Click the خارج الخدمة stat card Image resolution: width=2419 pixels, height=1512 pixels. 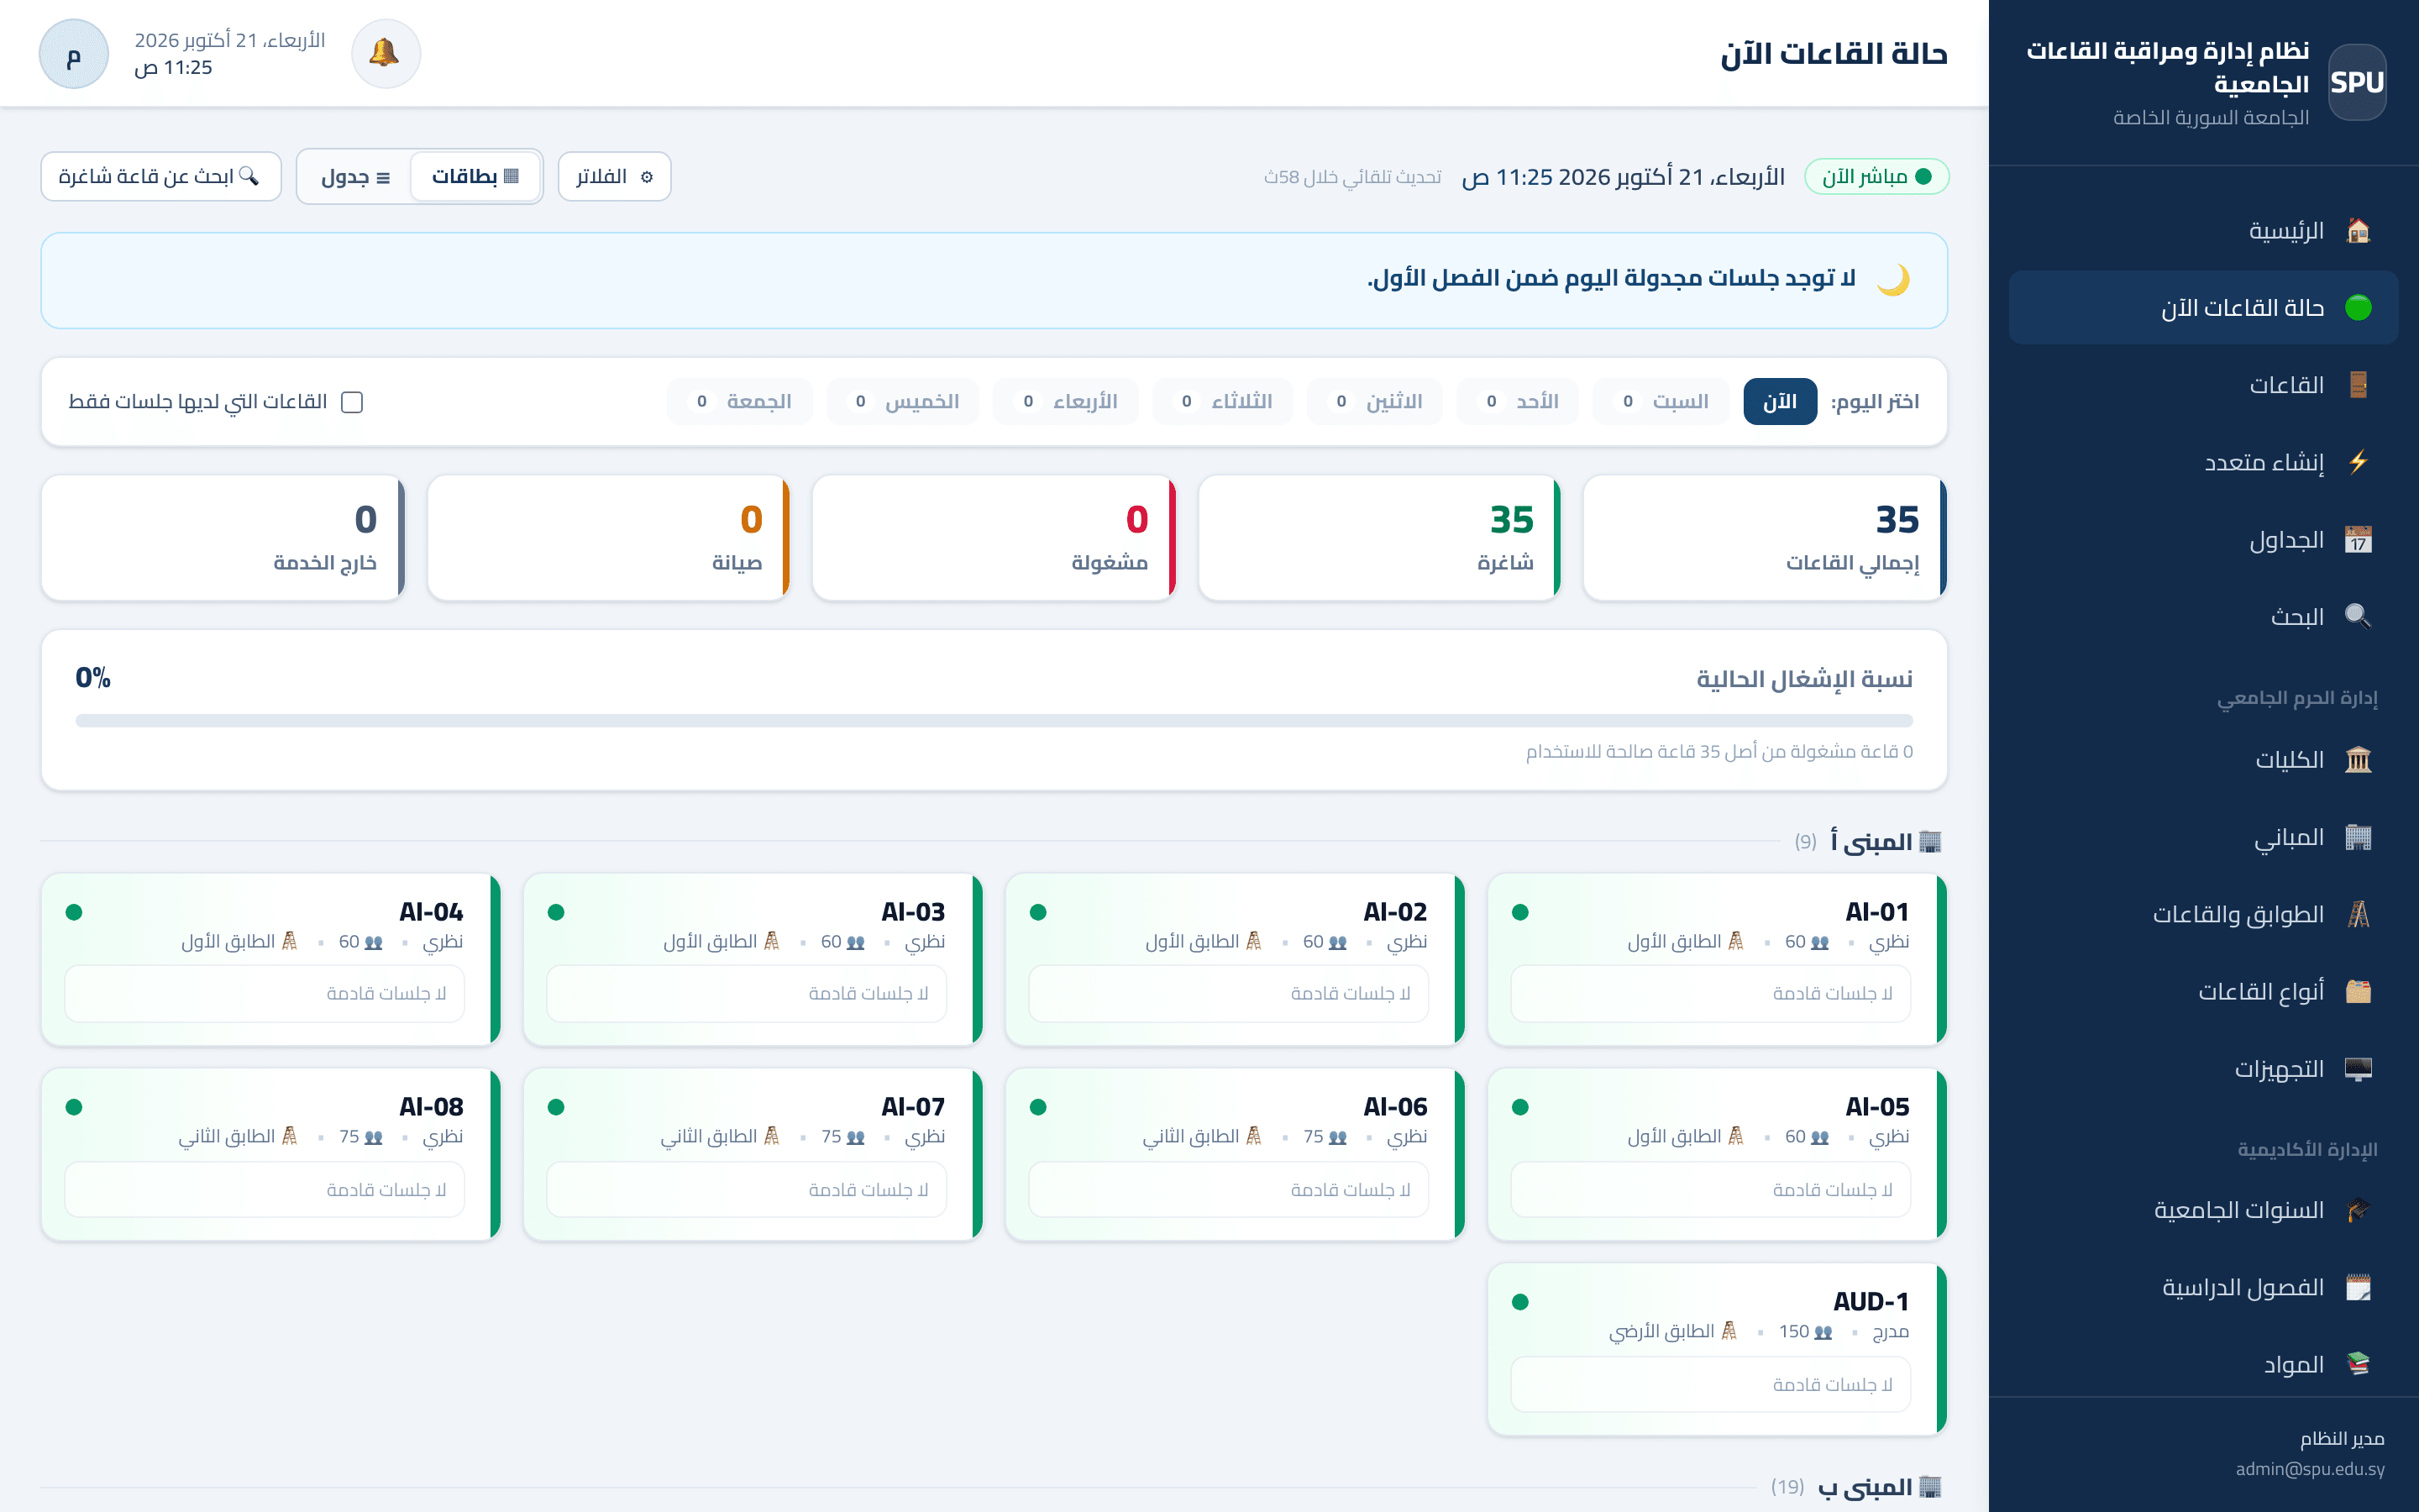point(223,538)
